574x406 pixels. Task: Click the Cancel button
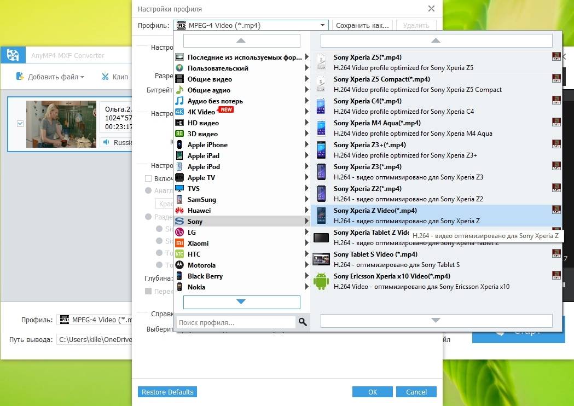tap(416, 392)
